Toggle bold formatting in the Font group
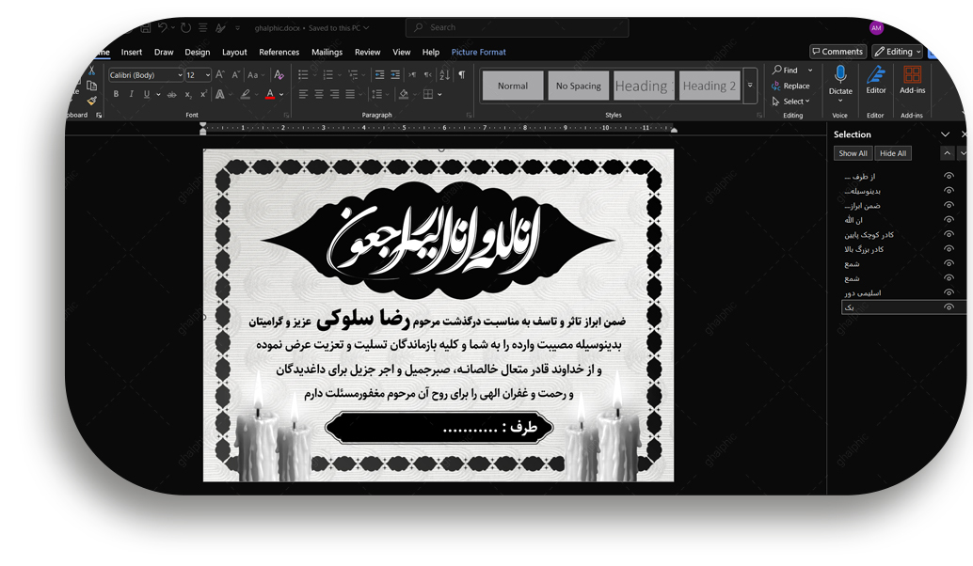 pos(117,94)
